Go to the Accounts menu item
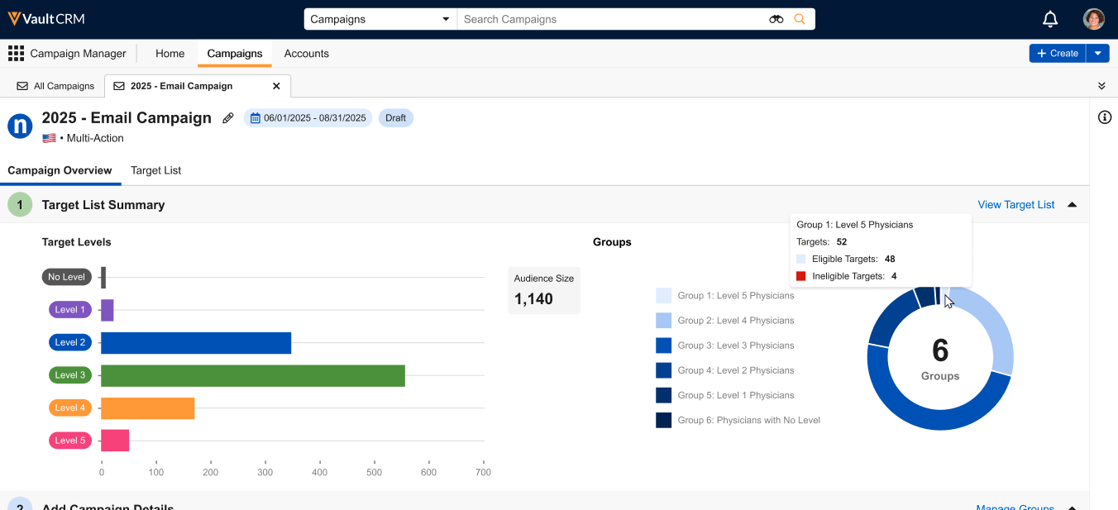Viewport: 1118px width, 510px height. (306, 54)
